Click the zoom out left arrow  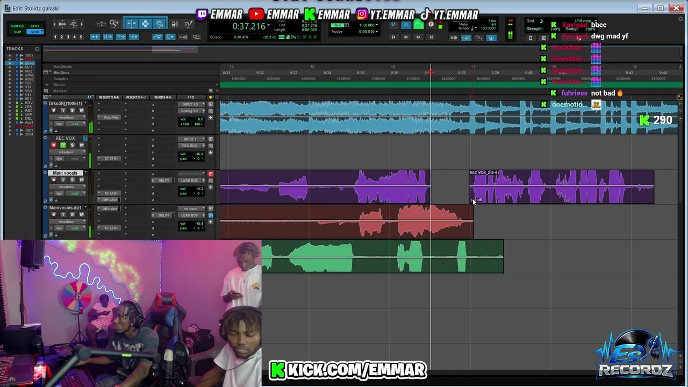coord(54,24)
